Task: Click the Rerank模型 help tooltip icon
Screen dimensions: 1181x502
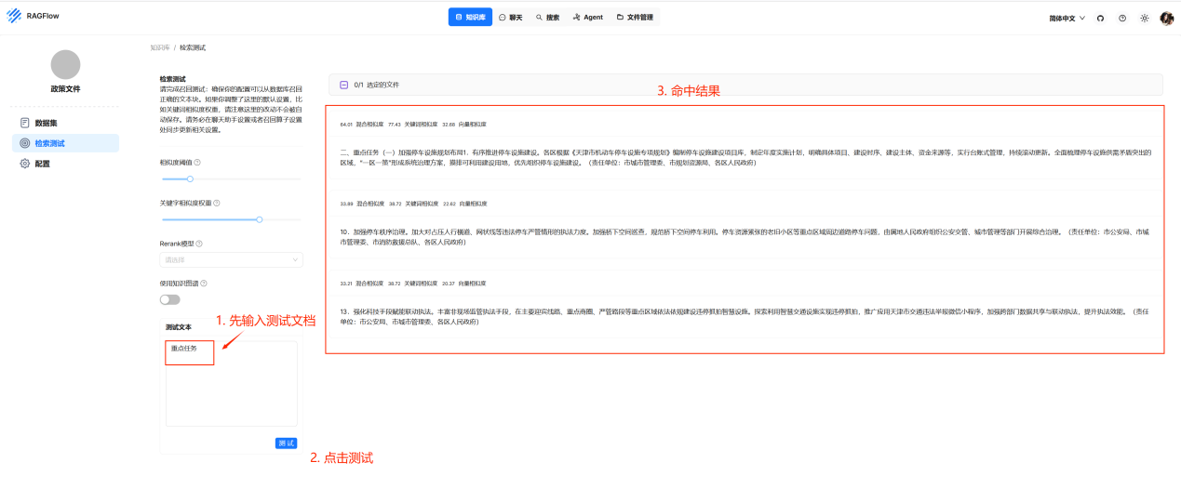Action: [199, 244]
